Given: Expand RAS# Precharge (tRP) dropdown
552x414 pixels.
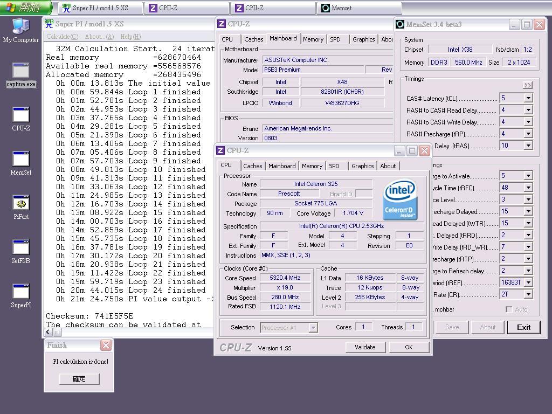Looking at the screenshot, I should coord(528,134).
